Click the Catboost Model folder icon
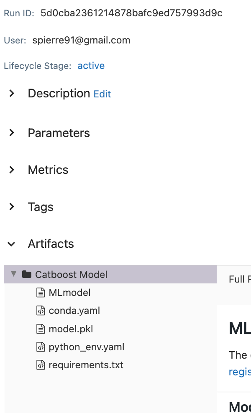Screen dimensions: 251x413 pyautogui.click(x=27, y=275)
